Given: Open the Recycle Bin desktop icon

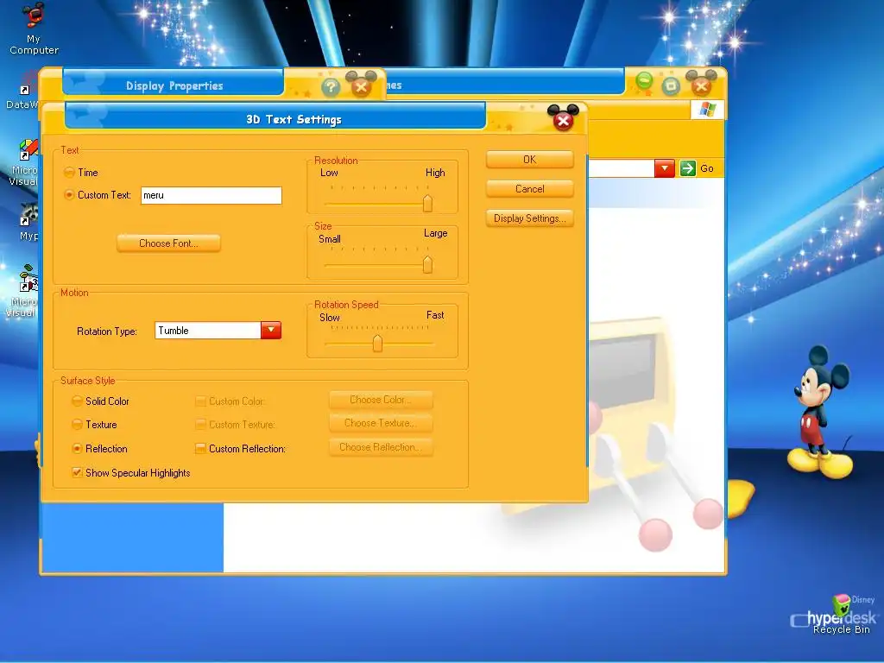Looking at the screenshot, I should point(841,615).
